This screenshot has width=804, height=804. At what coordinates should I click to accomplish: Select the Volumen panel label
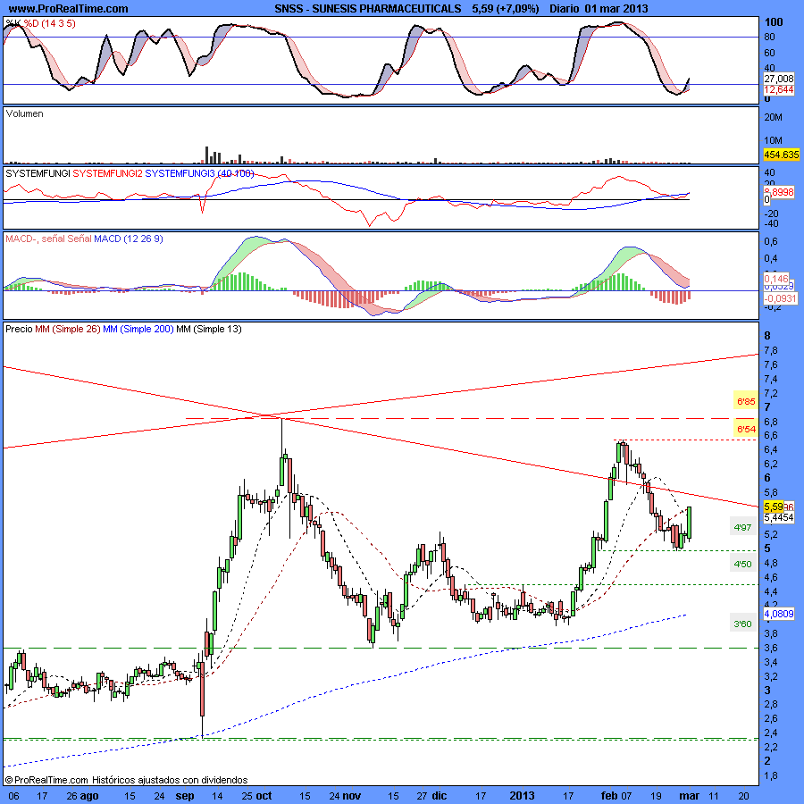tap(25, 113)
